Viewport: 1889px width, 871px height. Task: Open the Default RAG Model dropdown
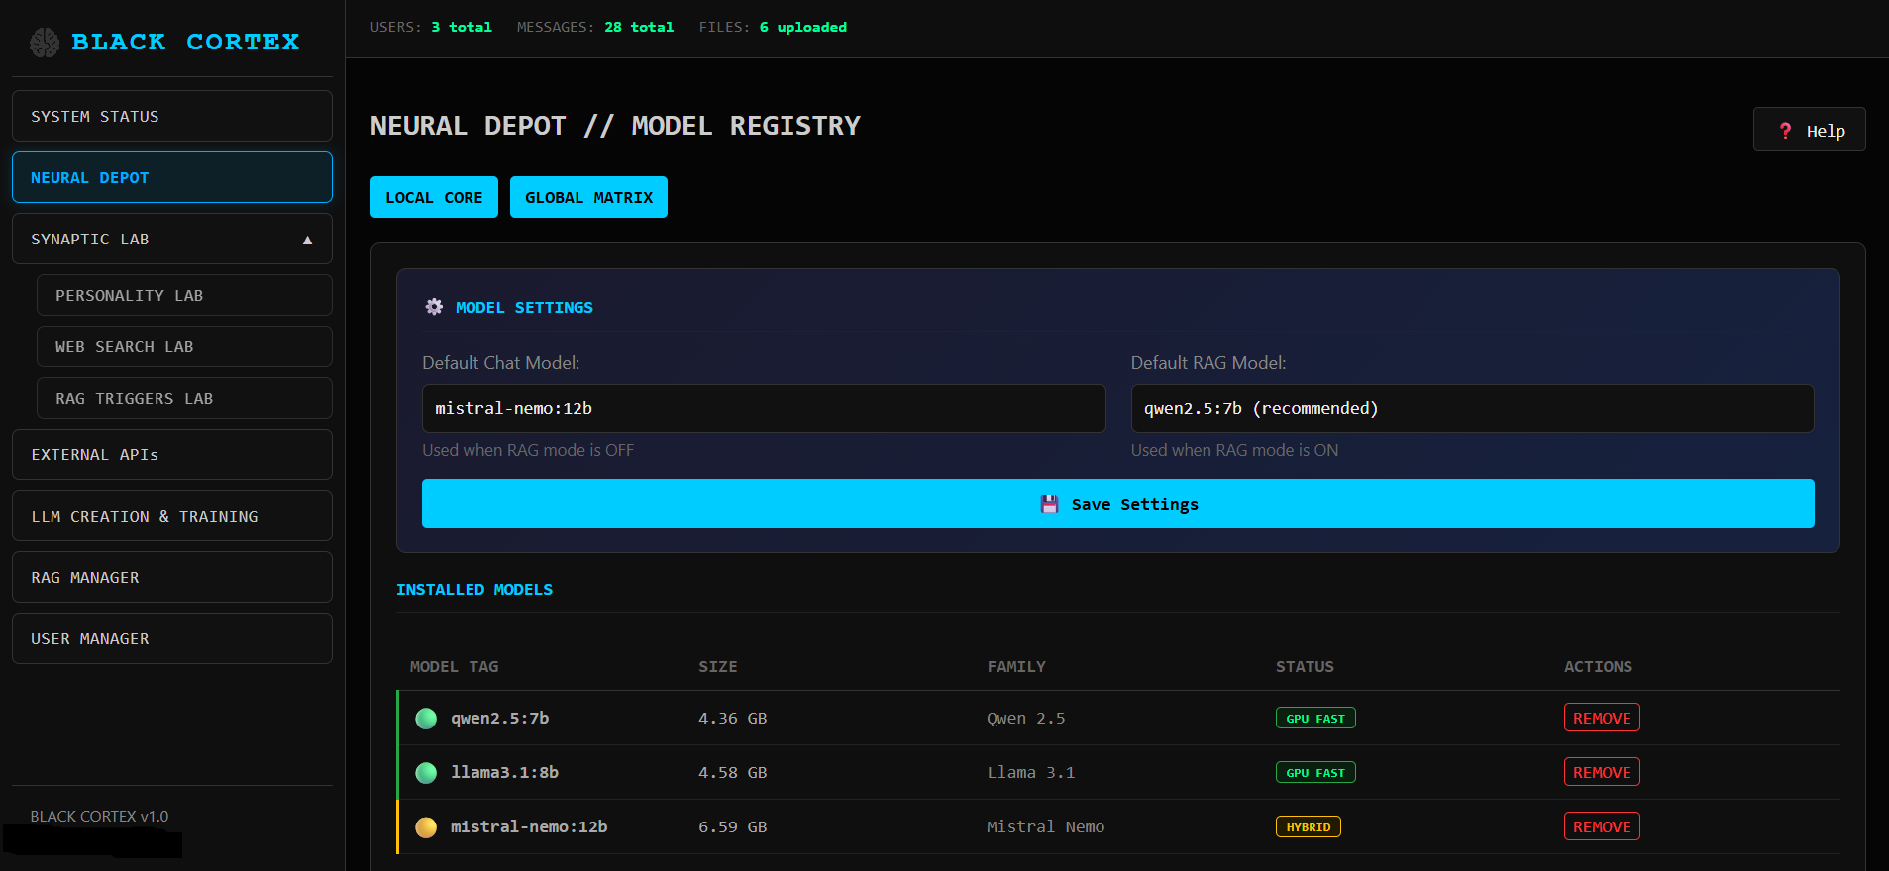[x=1471, y=408]
